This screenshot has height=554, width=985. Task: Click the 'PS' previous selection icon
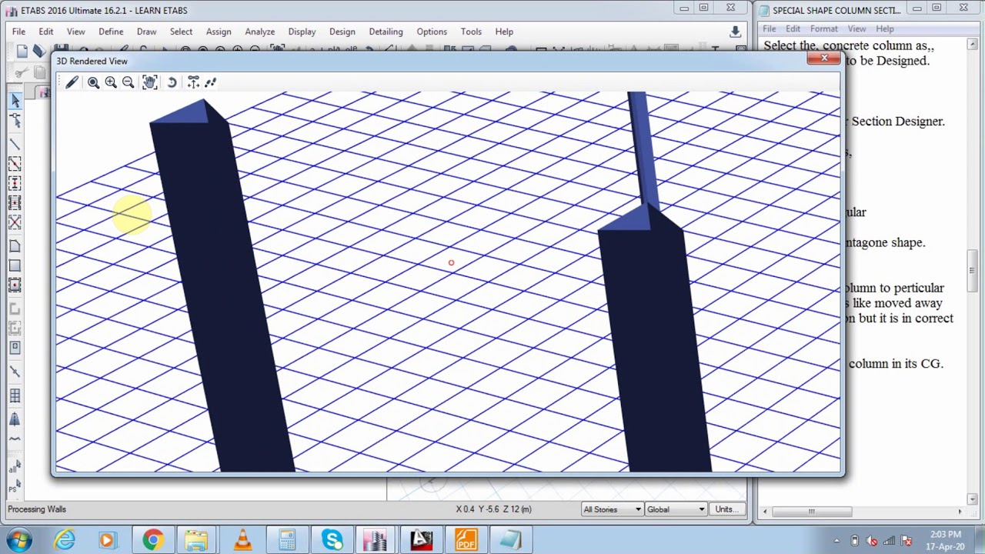[x=13, y=487]
